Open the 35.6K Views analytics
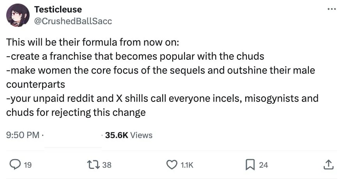Viewport: 347px width, 179px height. click(x=129, y=135)
